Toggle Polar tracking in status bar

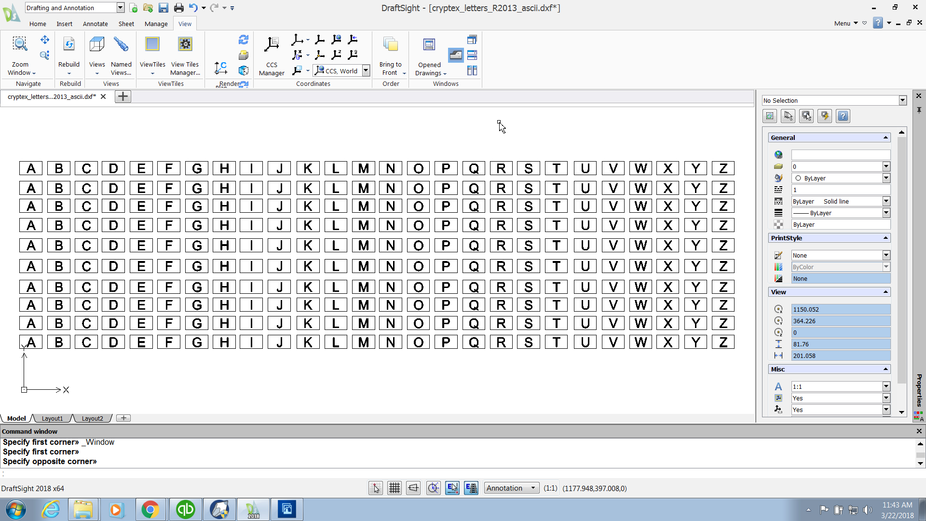click(433, 488)
